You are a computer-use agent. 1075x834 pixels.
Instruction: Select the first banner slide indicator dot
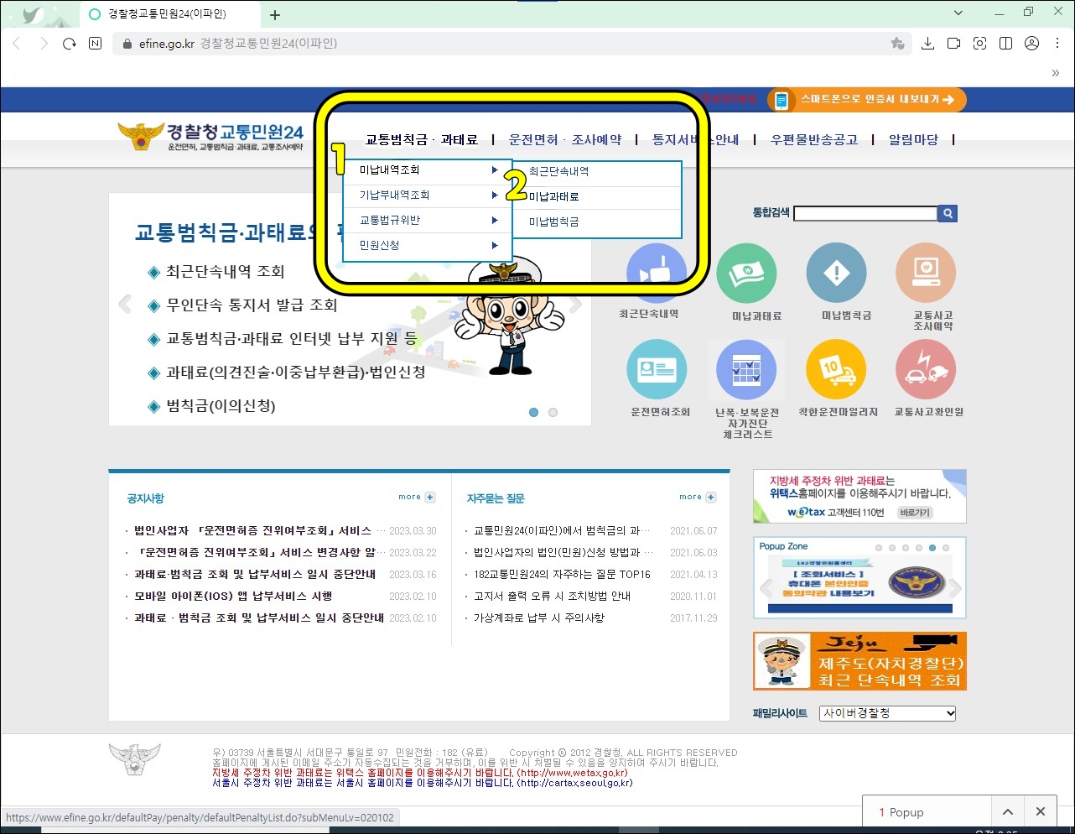pyautogui.click(x=533, y=412)
